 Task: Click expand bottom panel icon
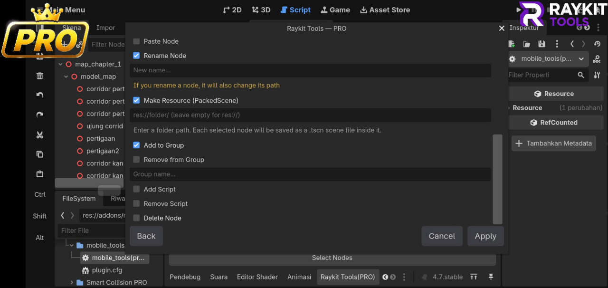tap(474, 277)
